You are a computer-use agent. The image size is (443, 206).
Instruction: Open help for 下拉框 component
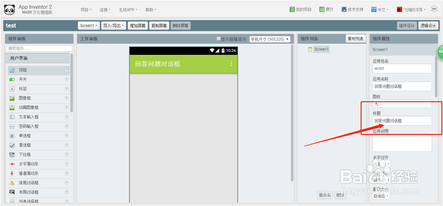(66, 155)
